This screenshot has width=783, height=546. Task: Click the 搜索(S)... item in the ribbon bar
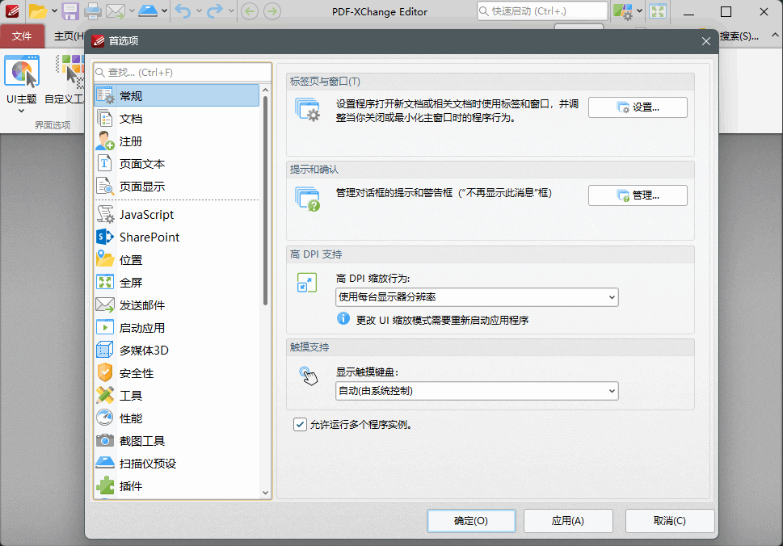pos(739,36)
